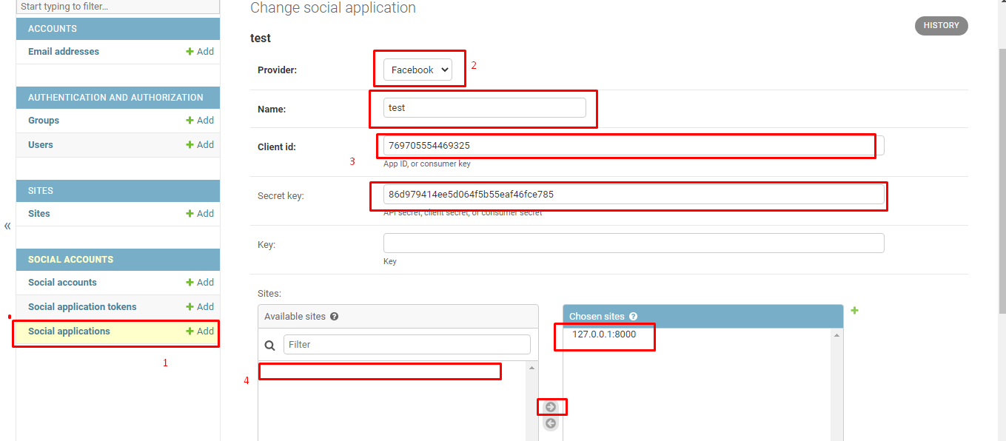Add a new Site entry
This screenshot has height=441, width=1006.
(x=200, y=214)
